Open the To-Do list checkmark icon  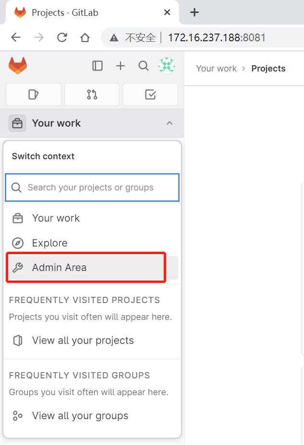click(x=150, y=94)
